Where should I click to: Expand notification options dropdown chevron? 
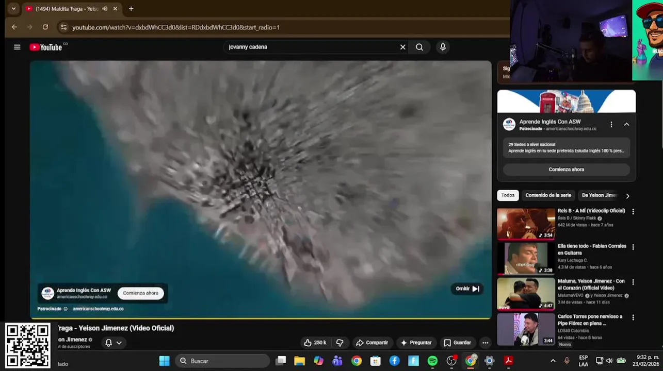pos(119,343)
